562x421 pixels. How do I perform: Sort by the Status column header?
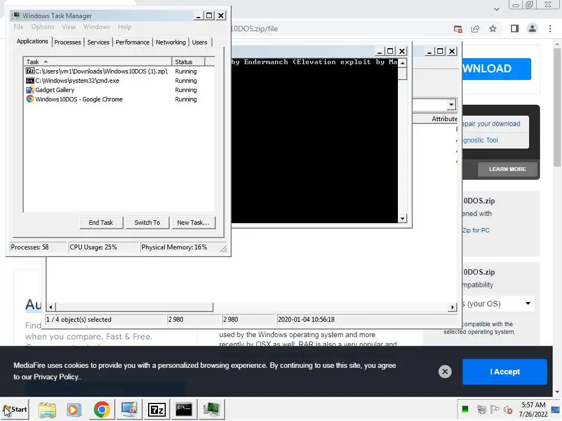pos(188,61)
